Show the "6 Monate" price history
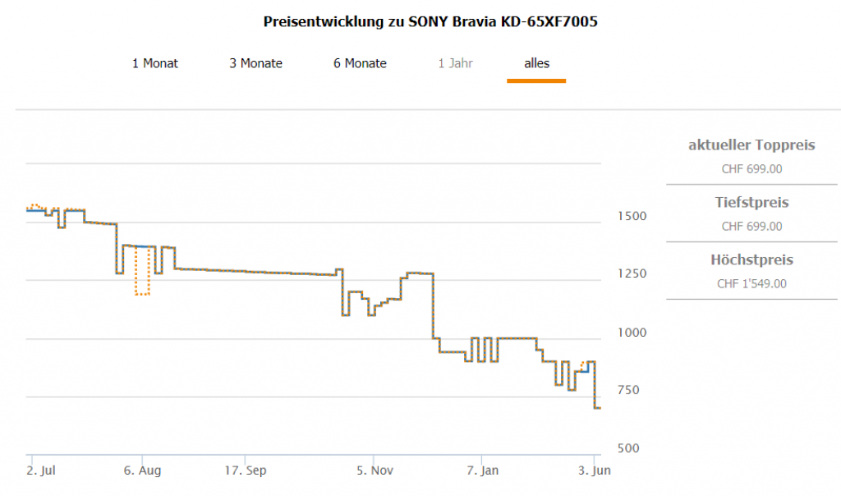 pos(360,63)
